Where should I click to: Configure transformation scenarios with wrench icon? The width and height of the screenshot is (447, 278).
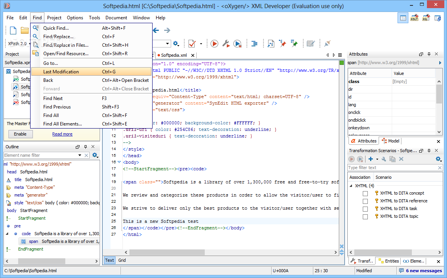(x=226, y=44)
